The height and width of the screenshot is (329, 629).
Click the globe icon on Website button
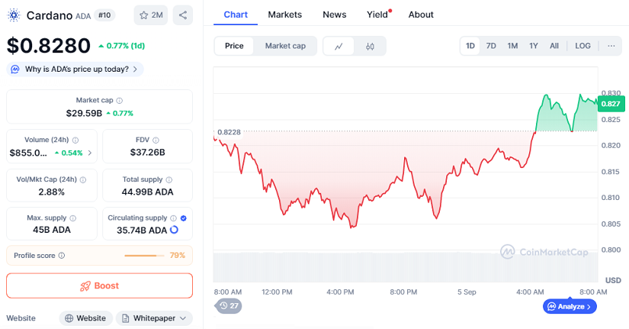[x=69, y=318]
